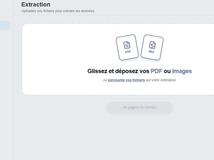Select the highlighted sidebar menu item
This screenshot has width=214, height=160.
click(x=5, y=25)
